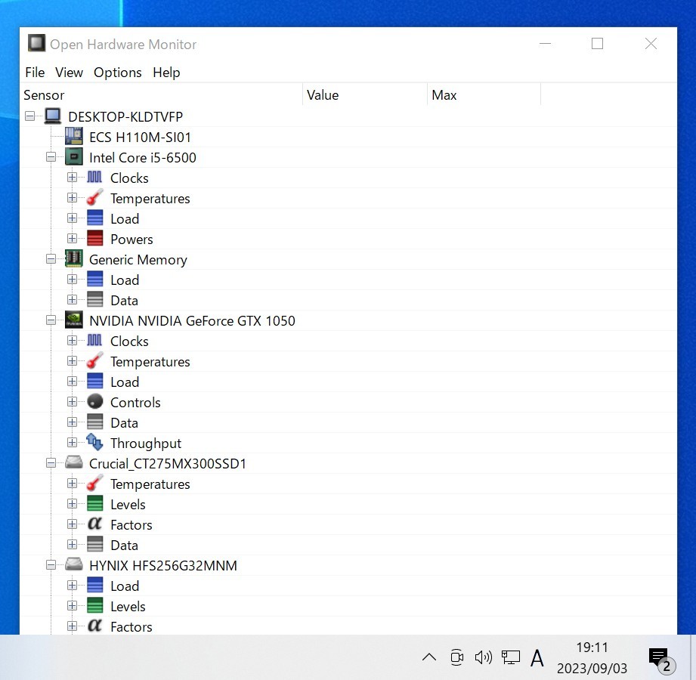Collapse the Crucial_CT275MX300SSD1 node
The image size is (696, 680).
pyautogui.click(x=51, y=463)
